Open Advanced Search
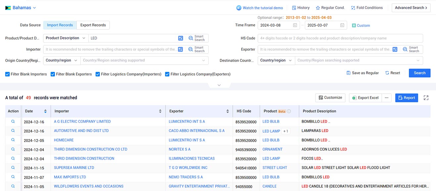 tap(411, 8)
